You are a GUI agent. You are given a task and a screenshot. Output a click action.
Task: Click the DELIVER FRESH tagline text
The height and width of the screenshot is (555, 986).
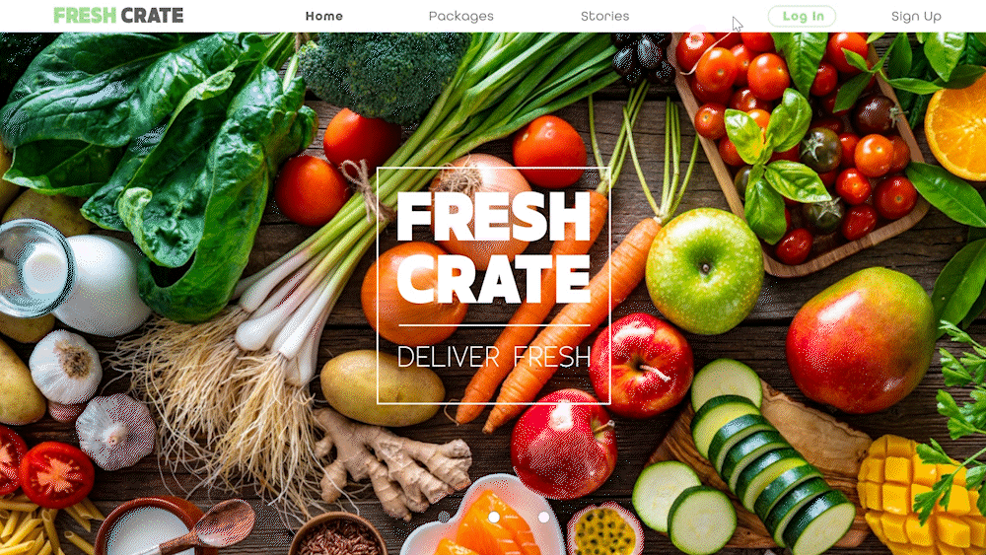[x=494, y=357]
